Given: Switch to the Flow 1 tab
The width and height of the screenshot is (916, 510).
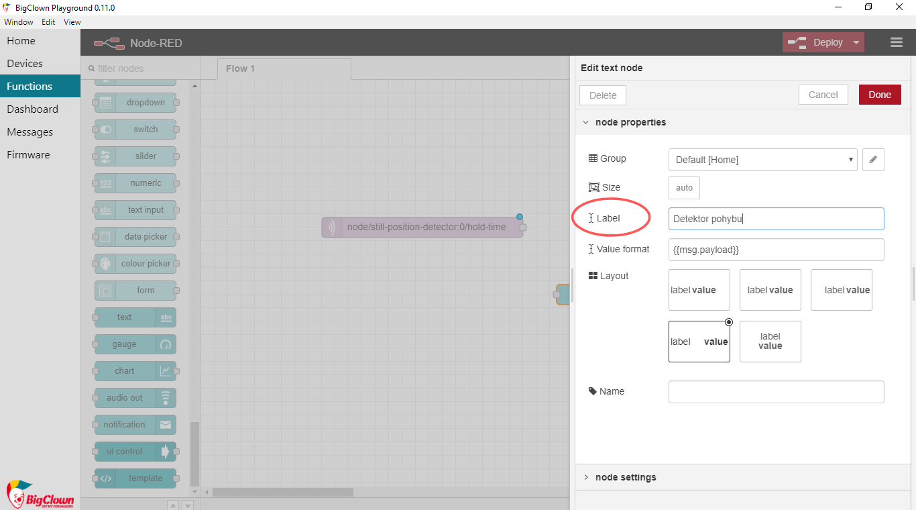Looking at the screenshot, I should [284, 68].
